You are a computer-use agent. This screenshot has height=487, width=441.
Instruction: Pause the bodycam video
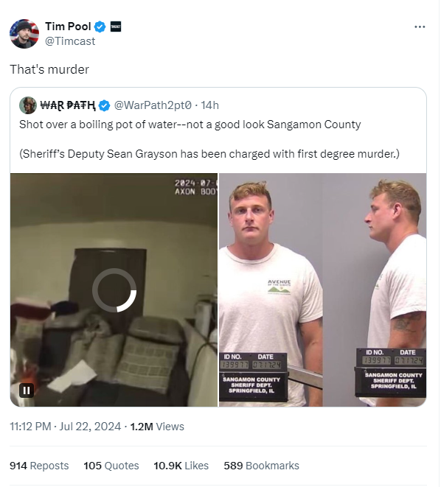coord(27,390)
